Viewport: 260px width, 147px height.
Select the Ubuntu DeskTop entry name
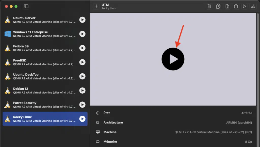tap(26, 74)
